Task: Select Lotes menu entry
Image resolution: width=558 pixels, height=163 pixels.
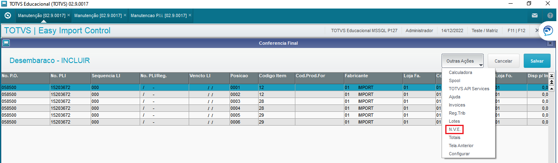Action: click(469, 121)
